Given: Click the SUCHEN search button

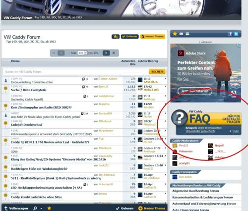Looking at the screenshot, I should point(157,72).
